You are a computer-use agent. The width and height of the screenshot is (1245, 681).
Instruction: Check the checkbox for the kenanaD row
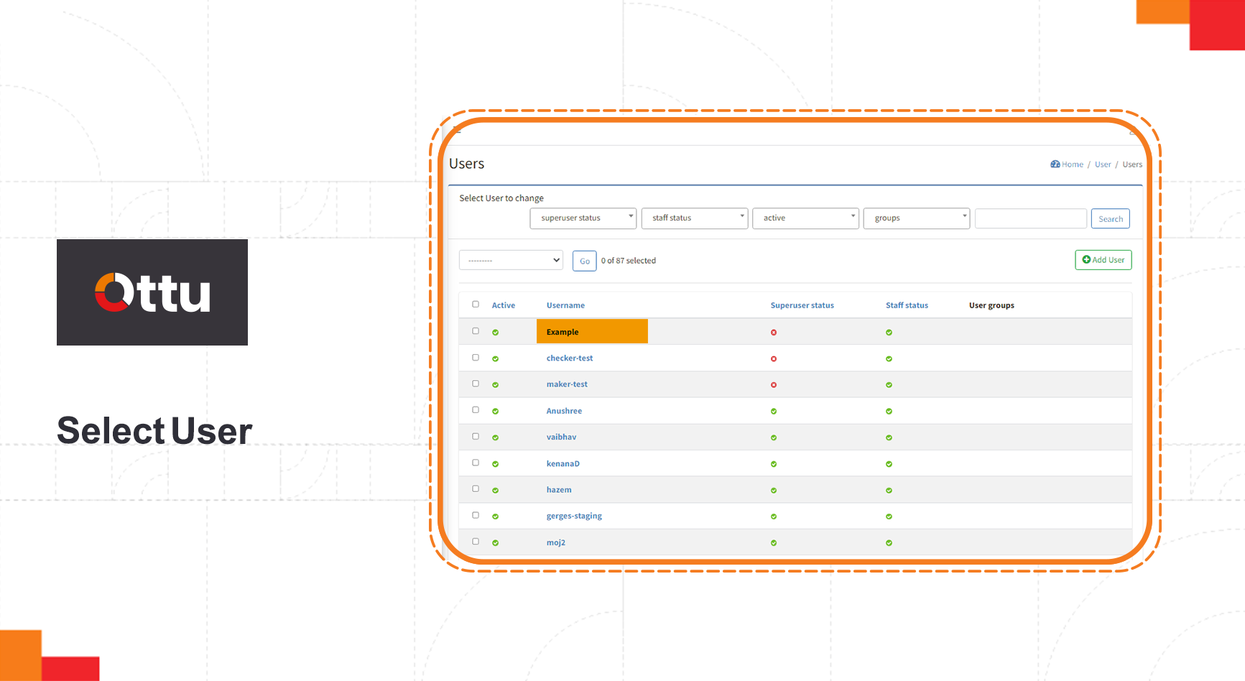[x=476, y=463]
